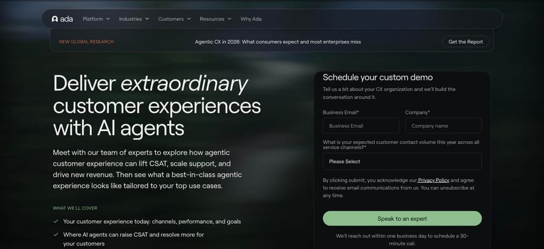Click the reach out within one business day note
544x249 pixels.
tap(402, 240)
